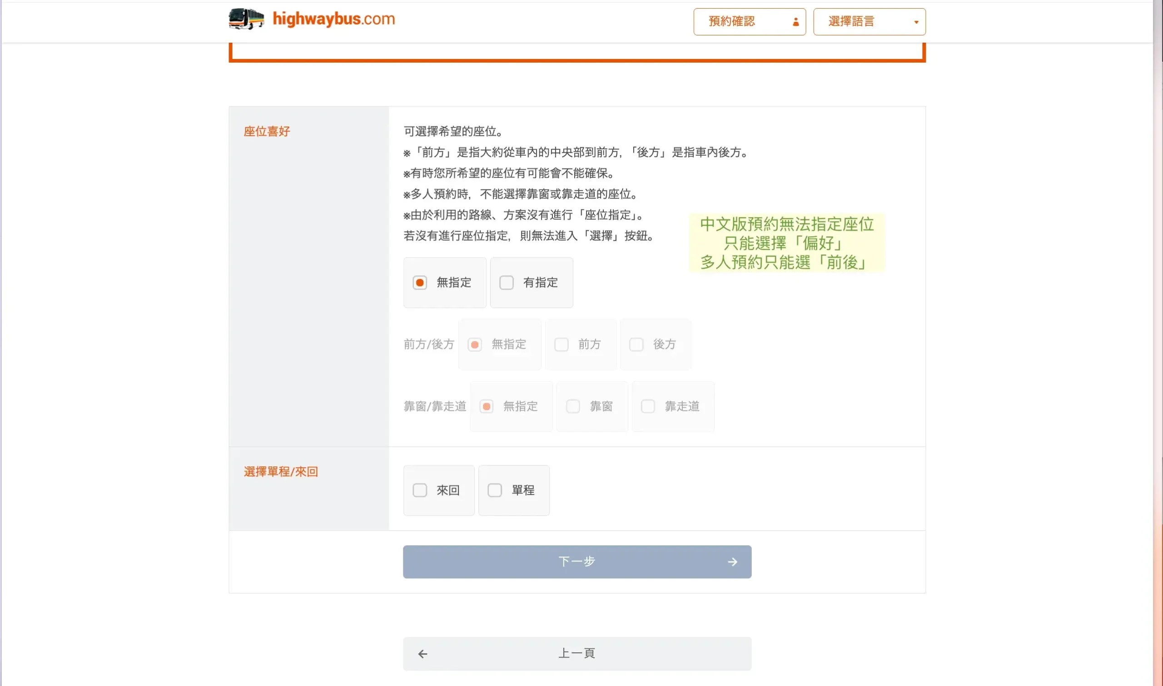
Task: Click the 上一頁 previous page button
Action: click(x=577, y=653)
